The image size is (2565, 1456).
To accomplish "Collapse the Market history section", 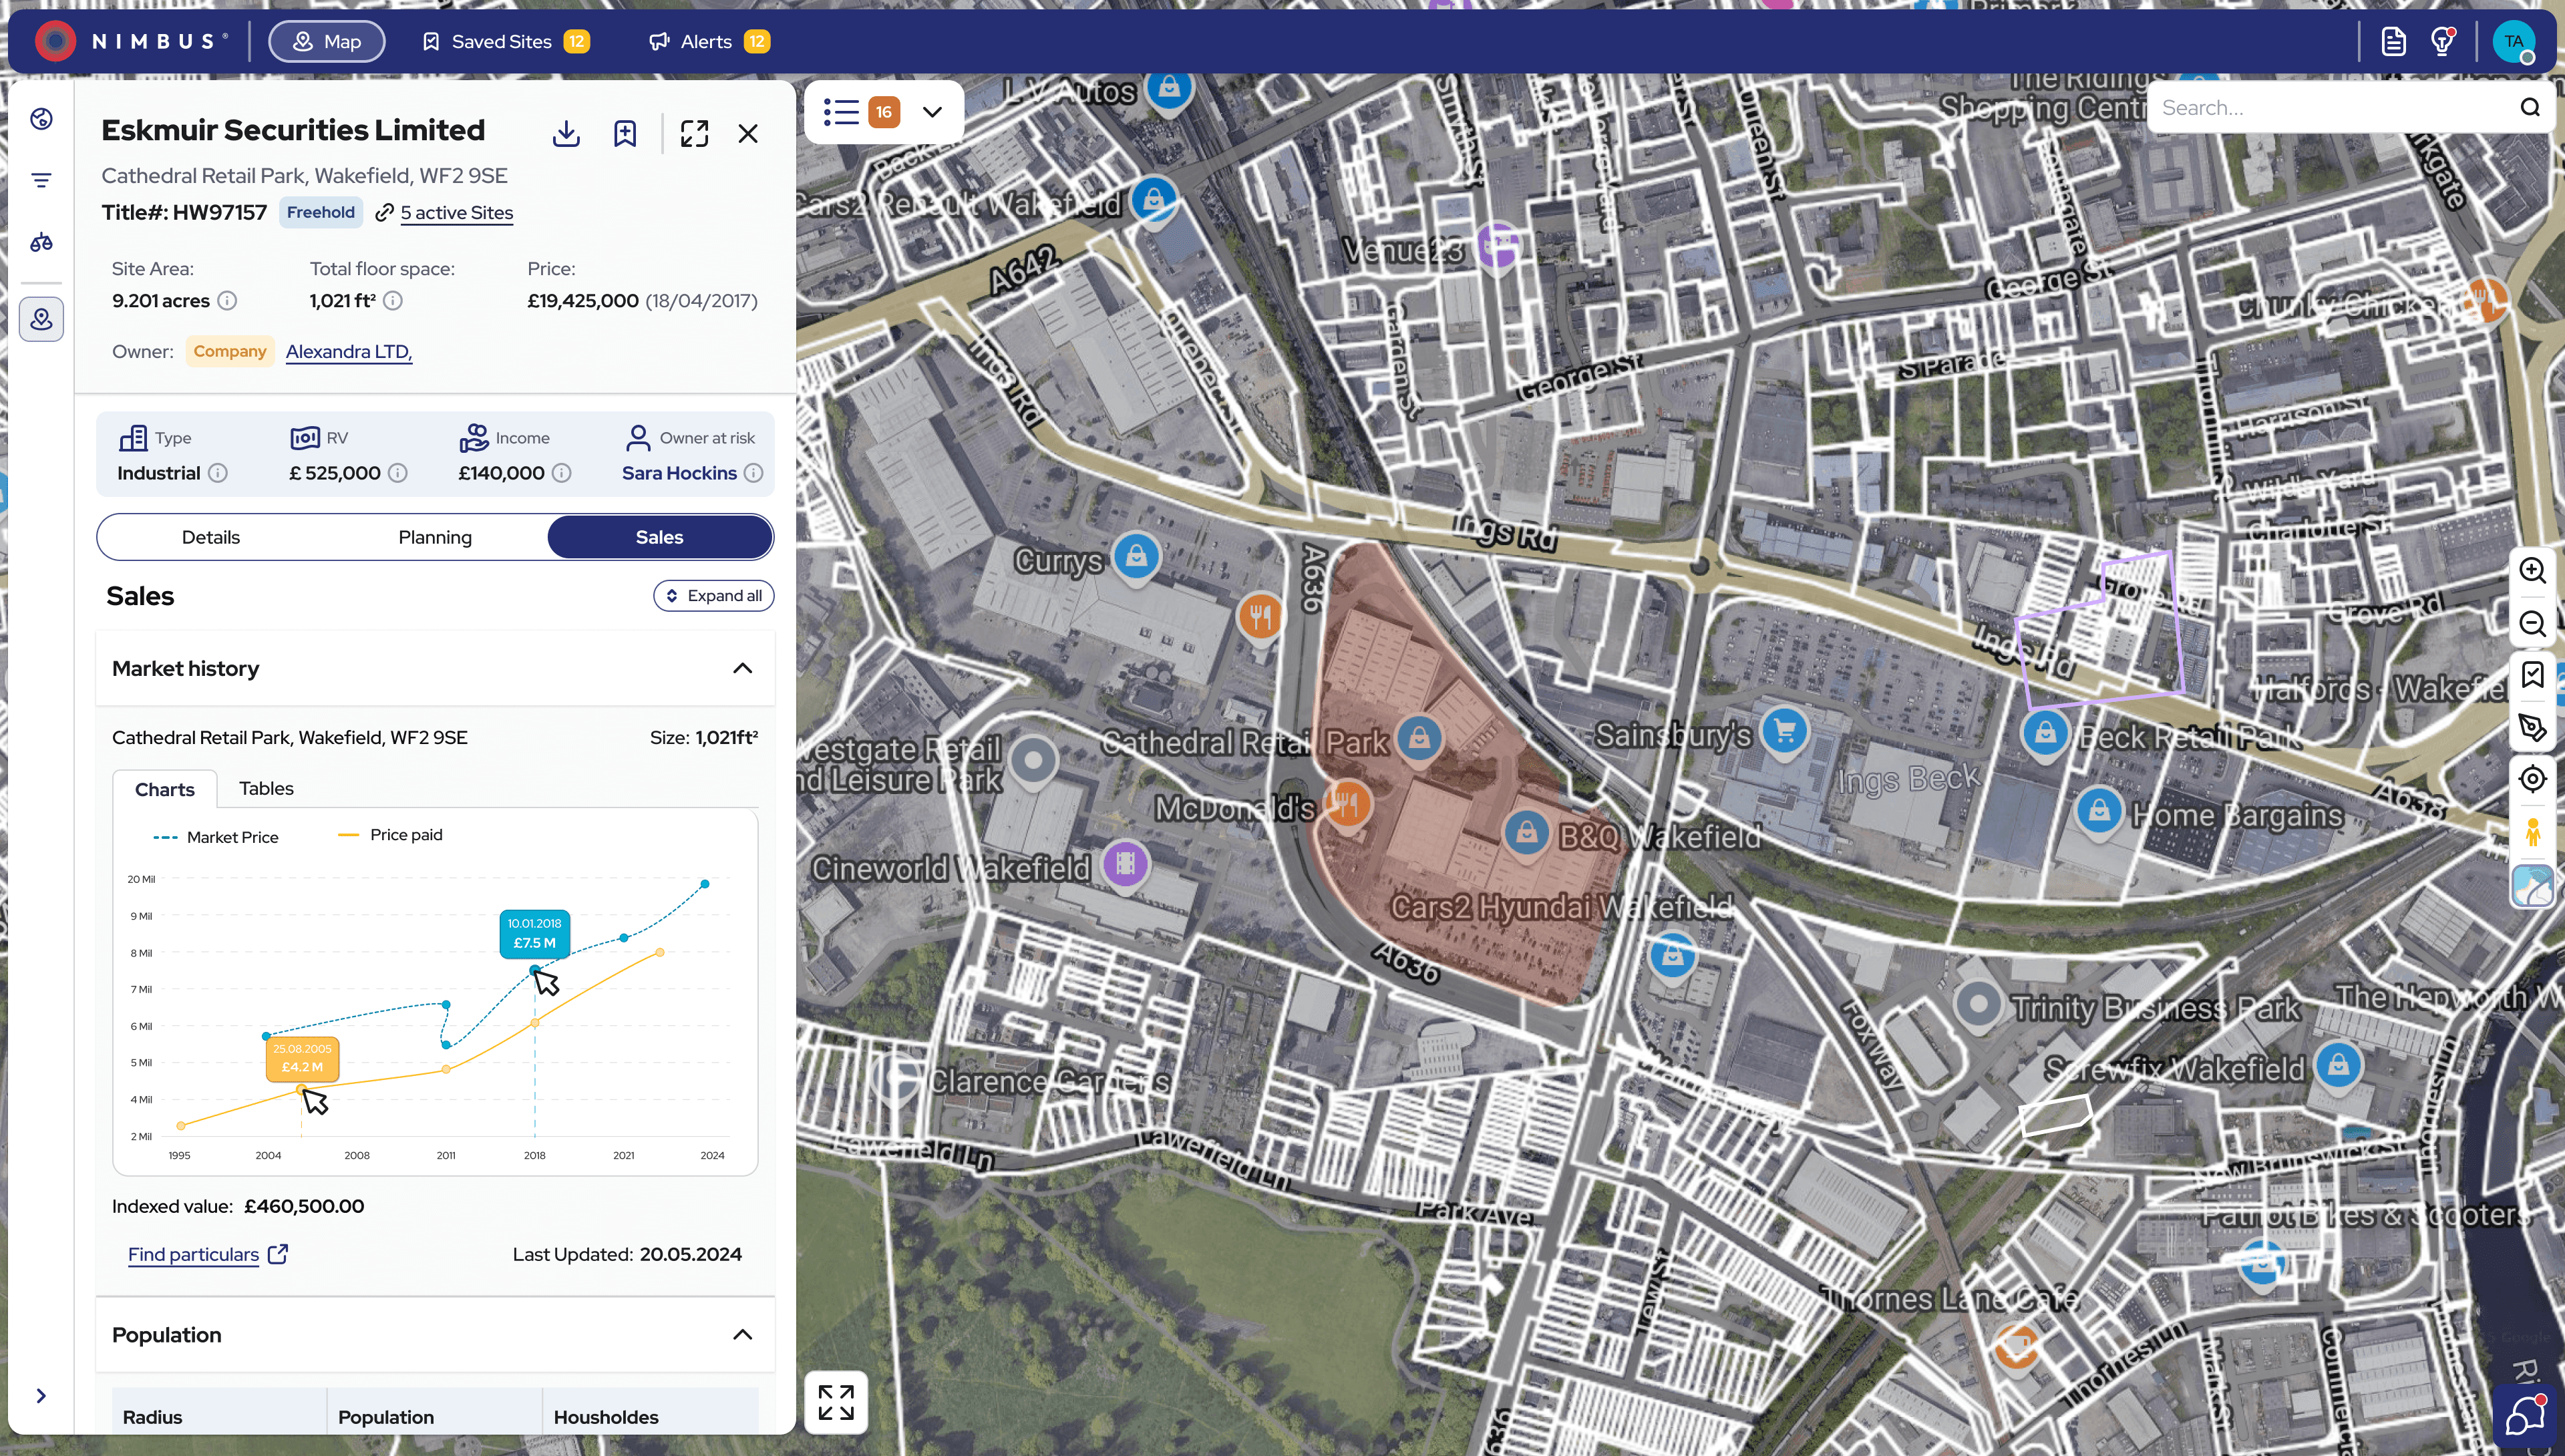I will (742, 668).
